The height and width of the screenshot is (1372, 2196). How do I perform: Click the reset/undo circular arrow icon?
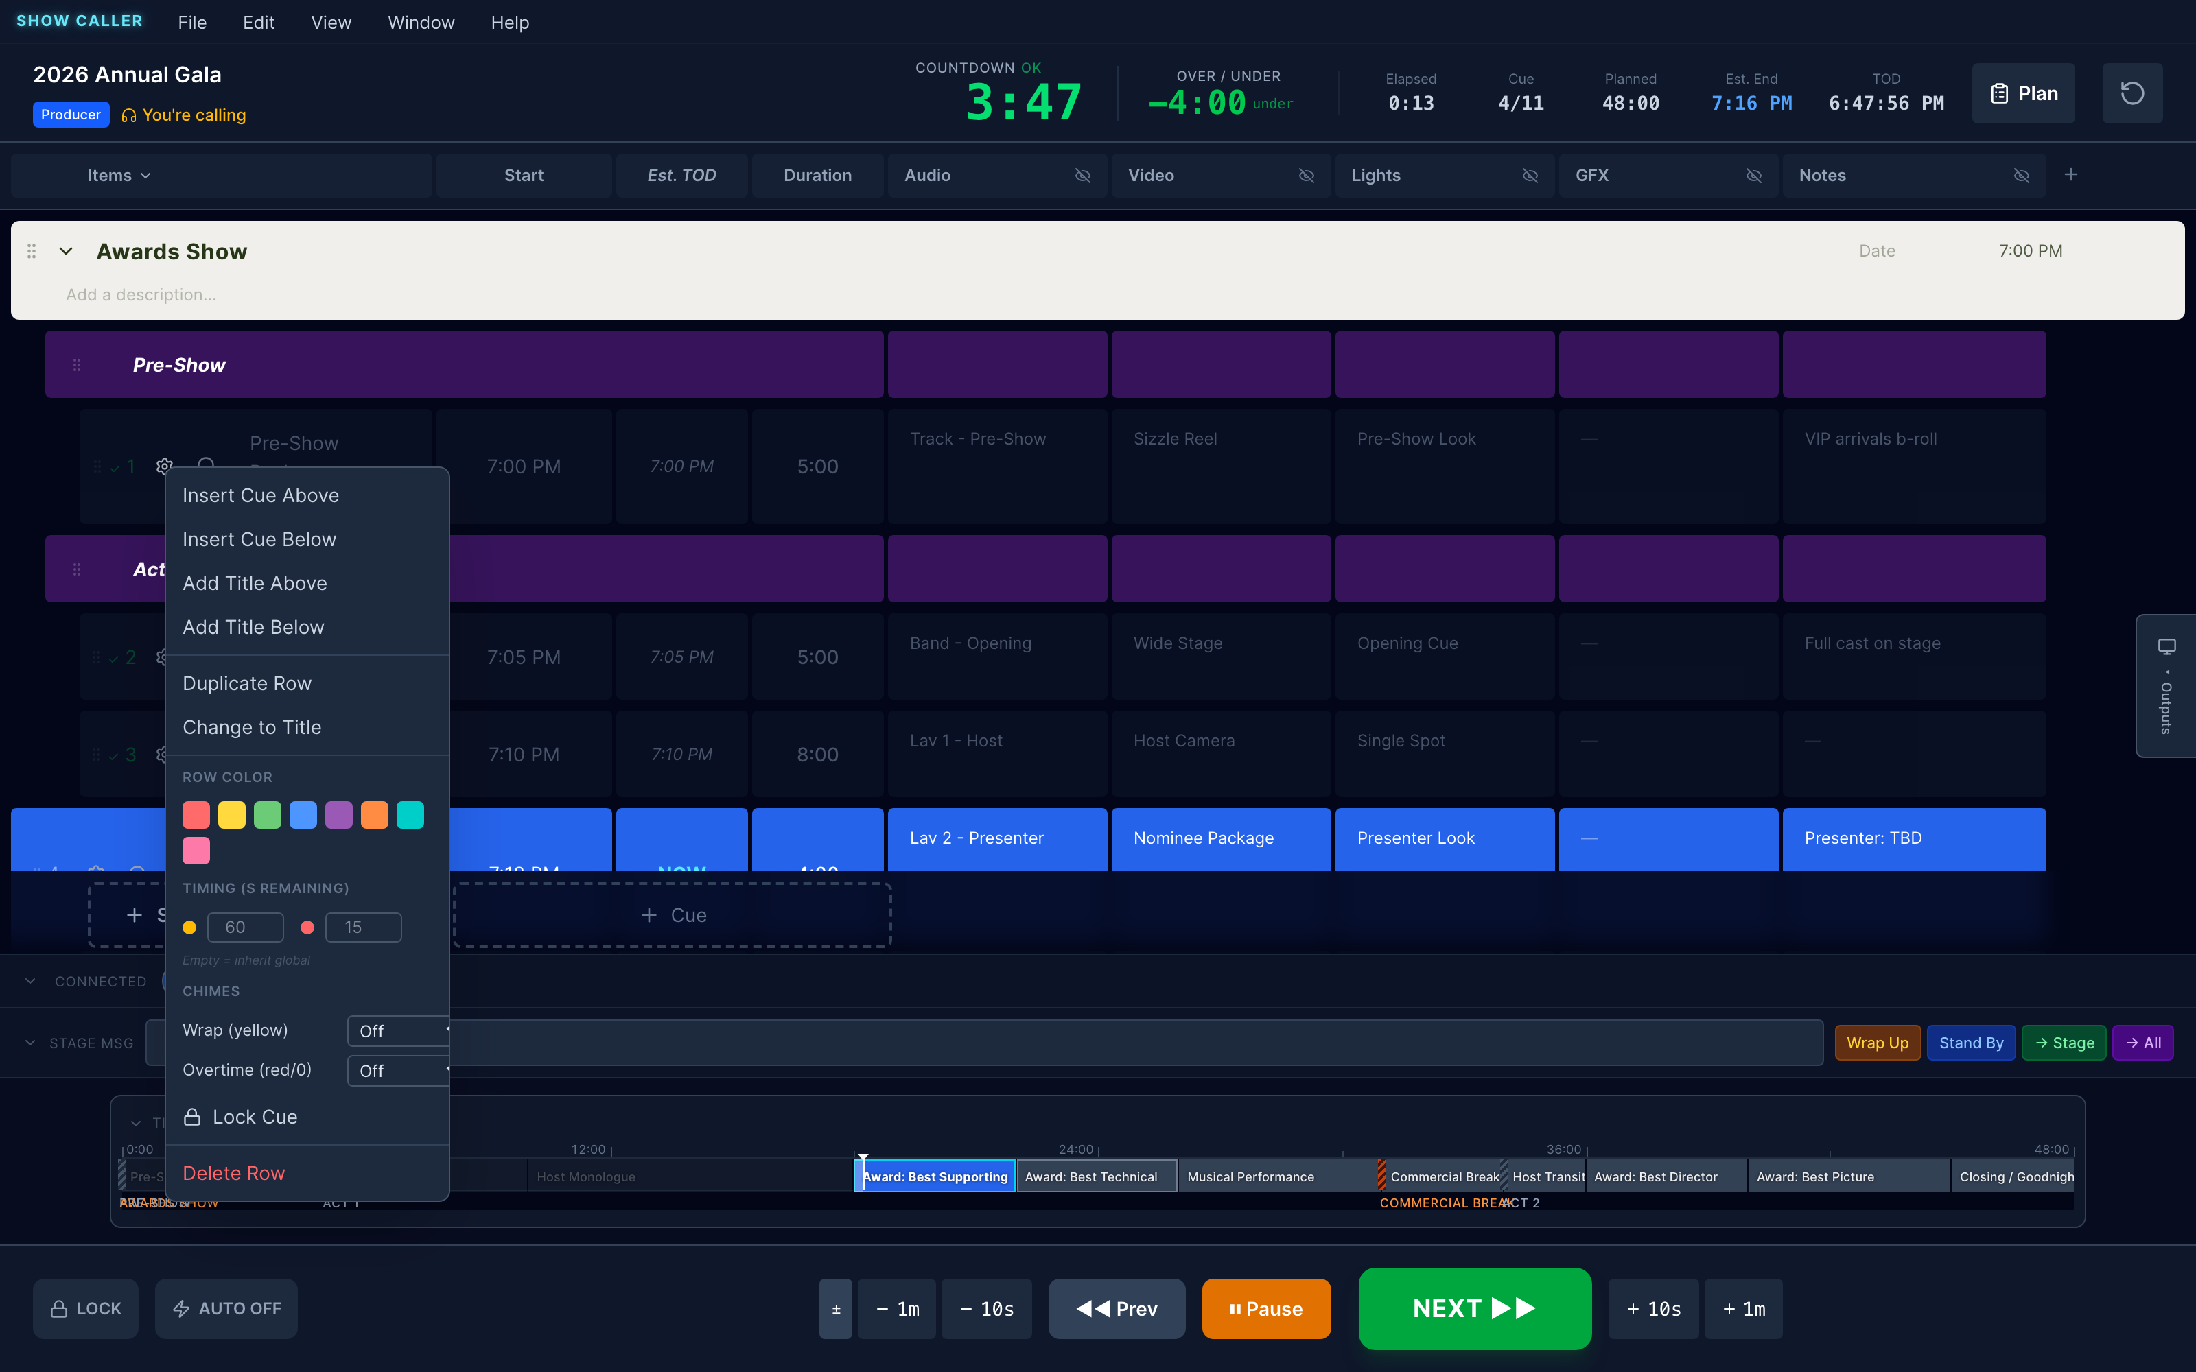2131,93
